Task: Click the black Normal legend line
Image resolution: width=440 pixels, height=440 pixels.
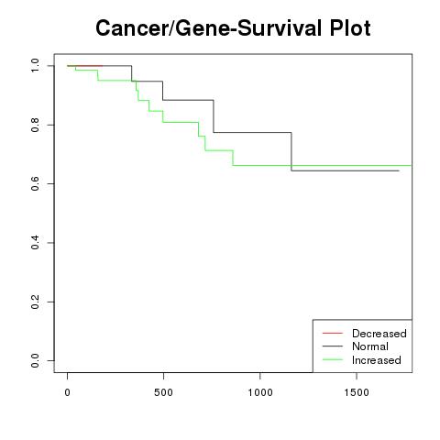Action: [333, 346]
